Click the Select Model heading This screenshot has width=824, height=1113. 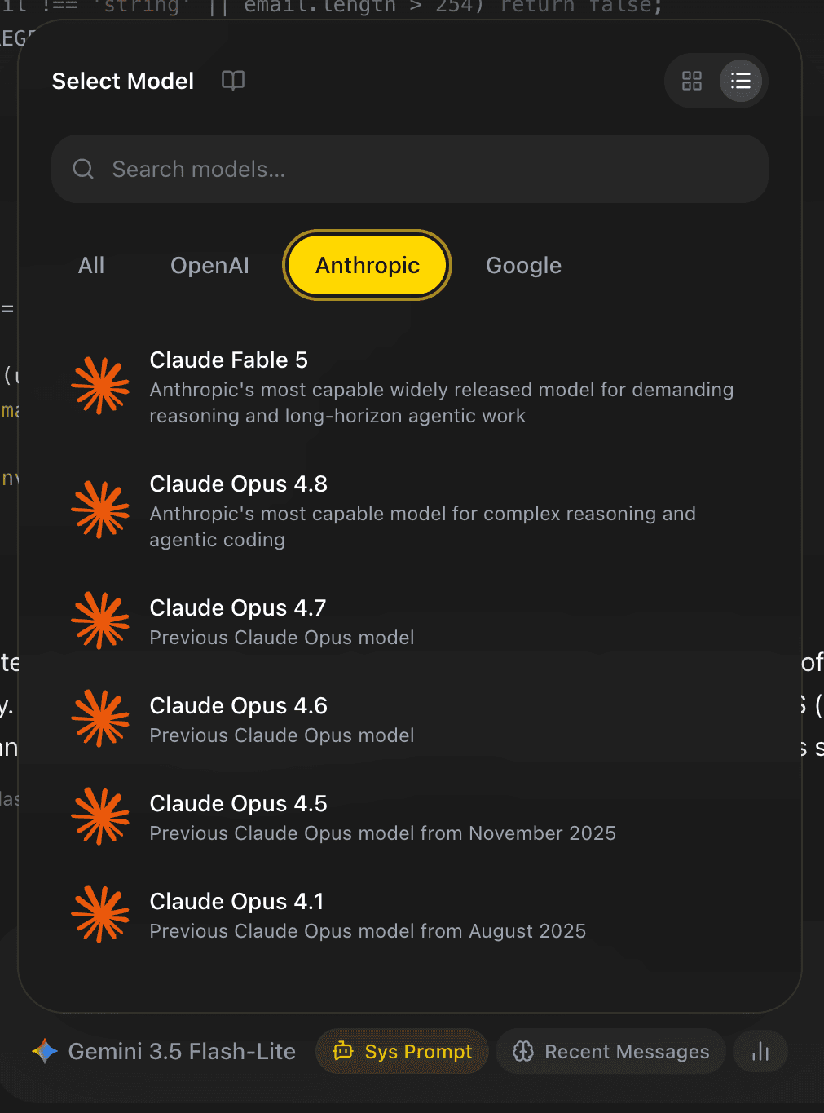coord(123,82)
